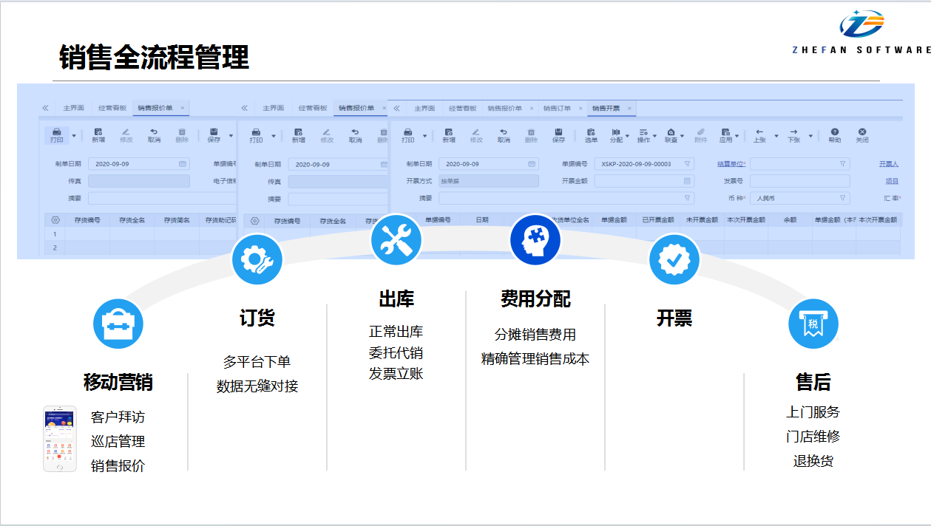Click the 开票人 link
This screenshot has height=526, width=931.
pyautogui.click(x=888, y=164)
